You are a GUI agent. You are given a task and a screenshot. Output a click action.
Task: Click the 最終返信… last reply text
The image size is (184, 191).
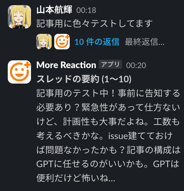point(145,42)
